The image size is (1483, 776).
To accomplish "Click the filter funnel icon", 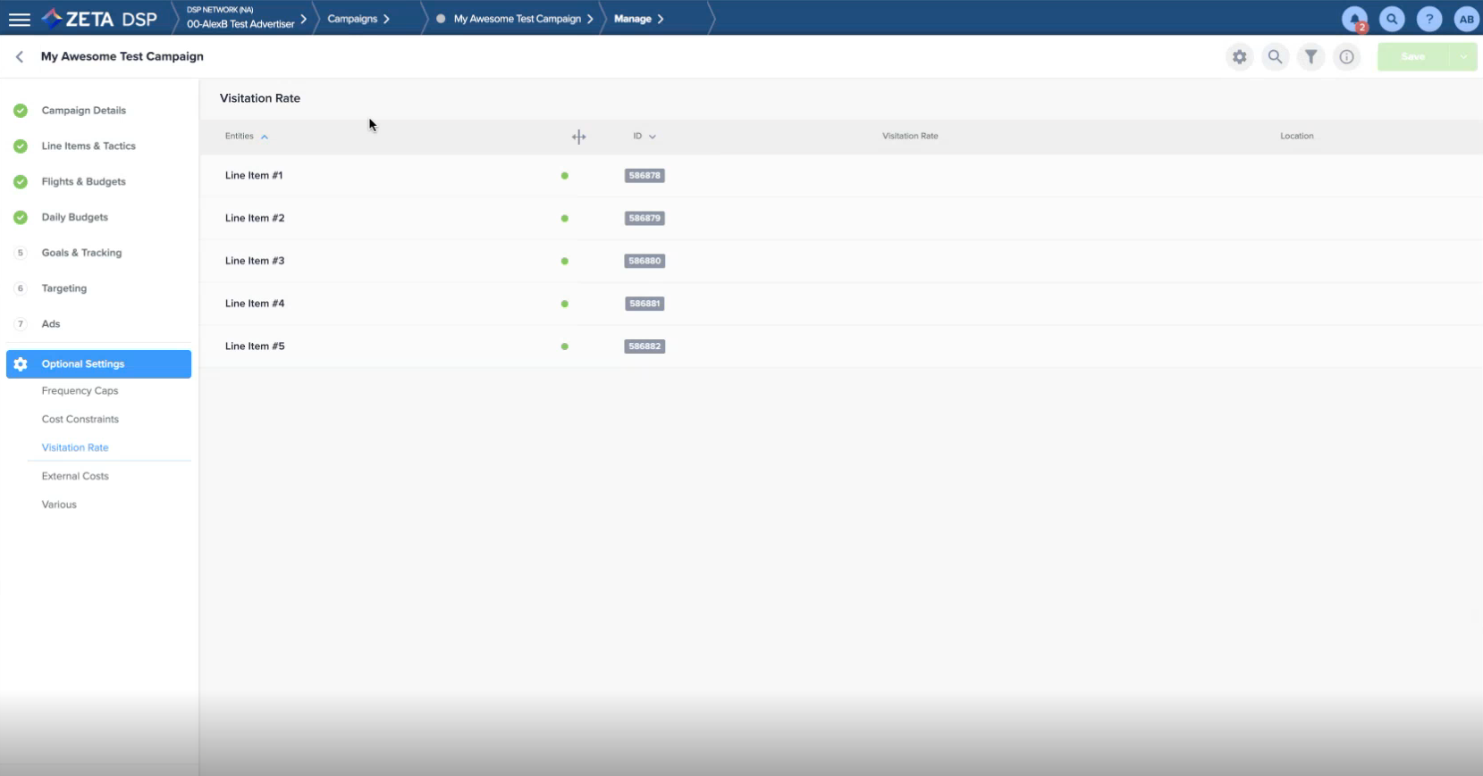I will click(1310, 57).
